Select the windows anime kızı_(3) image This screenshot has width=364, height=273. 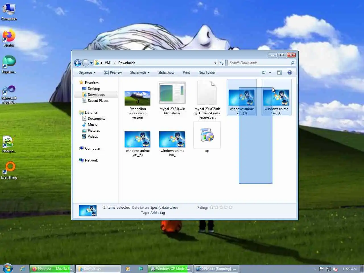click(242, 97)
